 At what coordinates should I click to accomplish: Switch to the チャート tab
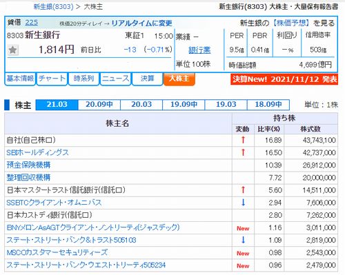point(52,79)
